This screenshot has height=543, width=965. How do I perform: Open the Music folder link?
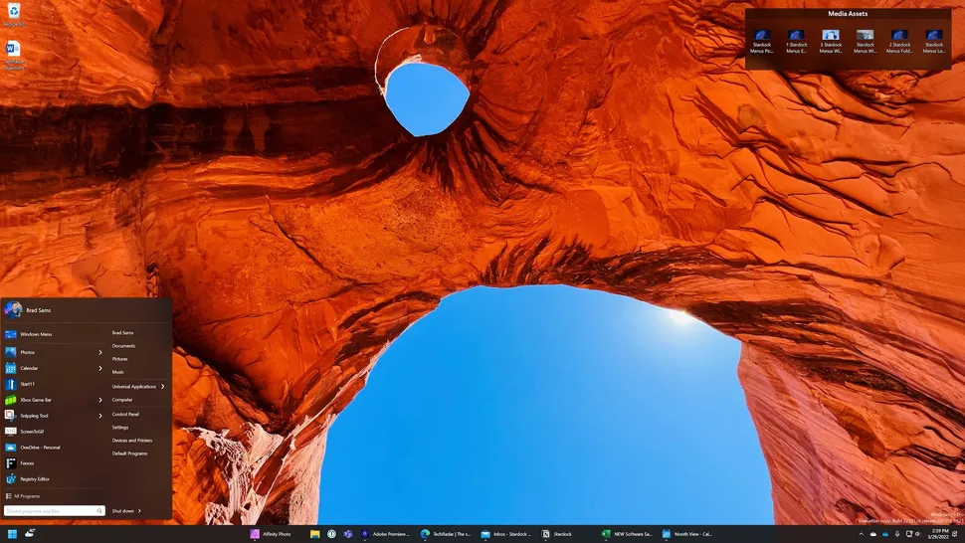[x=118, y=372]
